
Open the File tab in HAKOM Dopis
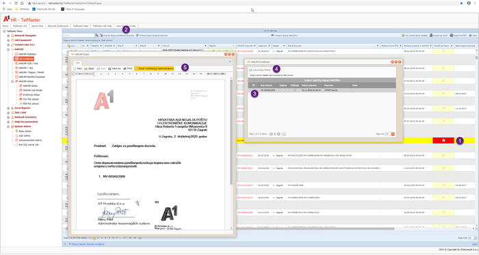pos(77,63)
